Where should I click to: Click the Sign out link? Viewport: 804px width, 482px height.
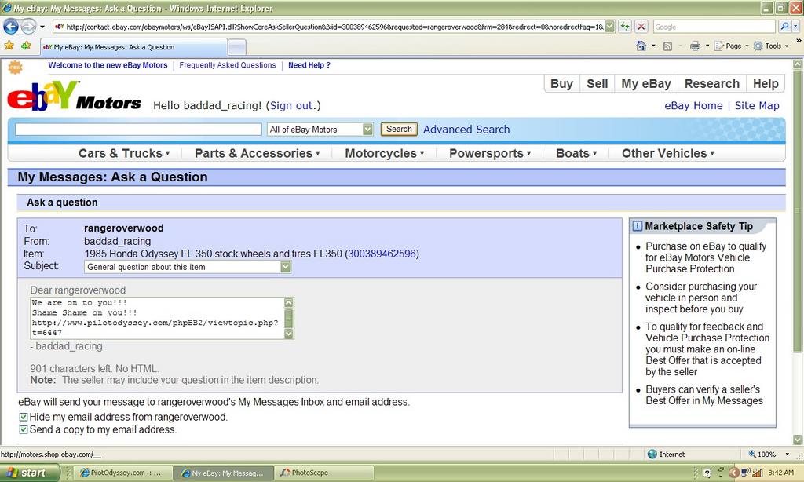click(291, 106)
